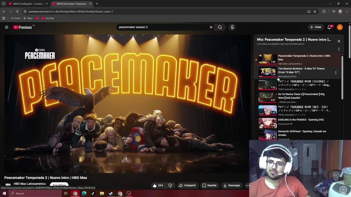The height and width of the screenshot is (197, 351).
Task: Open the Chrome media control icon
Action: [x=333, y=11]
